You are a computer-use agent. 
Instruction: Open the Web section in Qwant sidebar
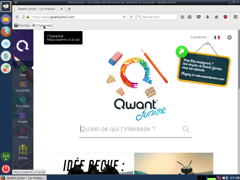click(23, 71)
